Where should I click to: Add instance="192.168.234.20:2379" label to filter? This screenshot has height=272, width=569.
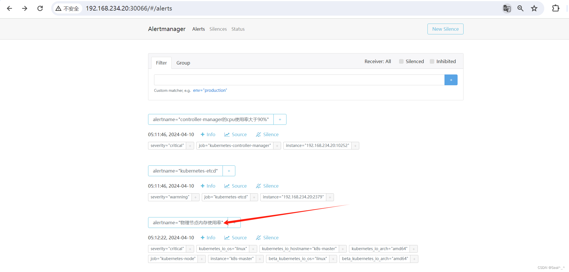click(330, 197)
